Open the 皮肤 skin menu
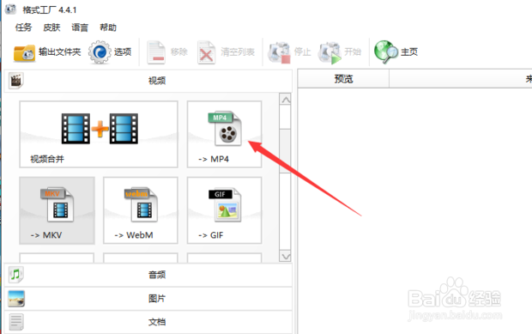 [x=51, y=27]
